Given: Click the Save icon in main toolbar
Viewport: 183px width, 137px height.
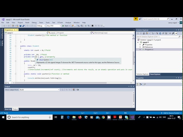Looking at the screenshot, I should click(x=21, y=26).
